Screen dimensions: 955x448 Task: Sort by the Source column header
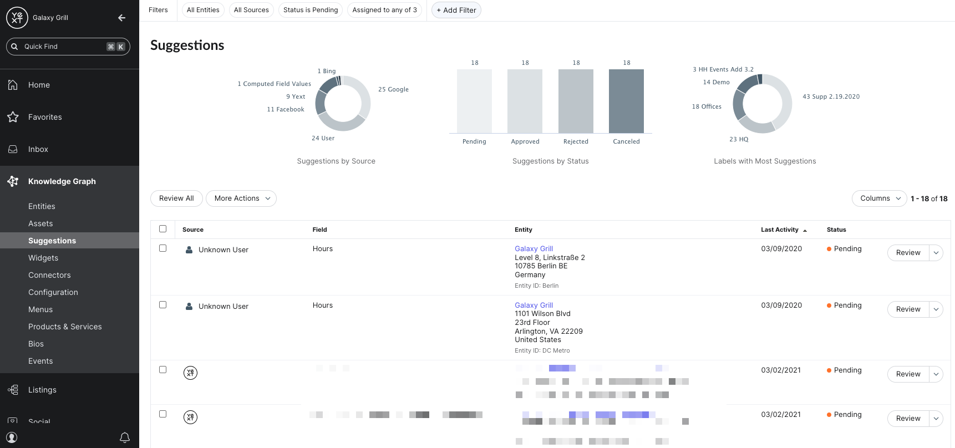(193, 230)
